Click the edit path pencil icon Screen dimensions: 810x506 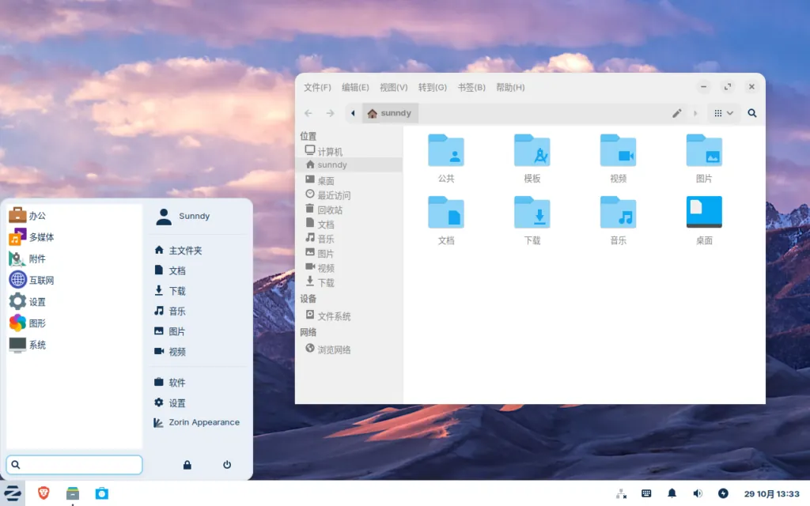coord(677,113)
